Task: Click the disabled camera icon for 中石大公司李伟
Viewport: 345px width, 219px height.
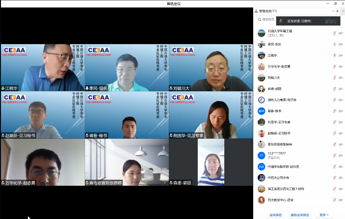Action: [x=341, y=178]
